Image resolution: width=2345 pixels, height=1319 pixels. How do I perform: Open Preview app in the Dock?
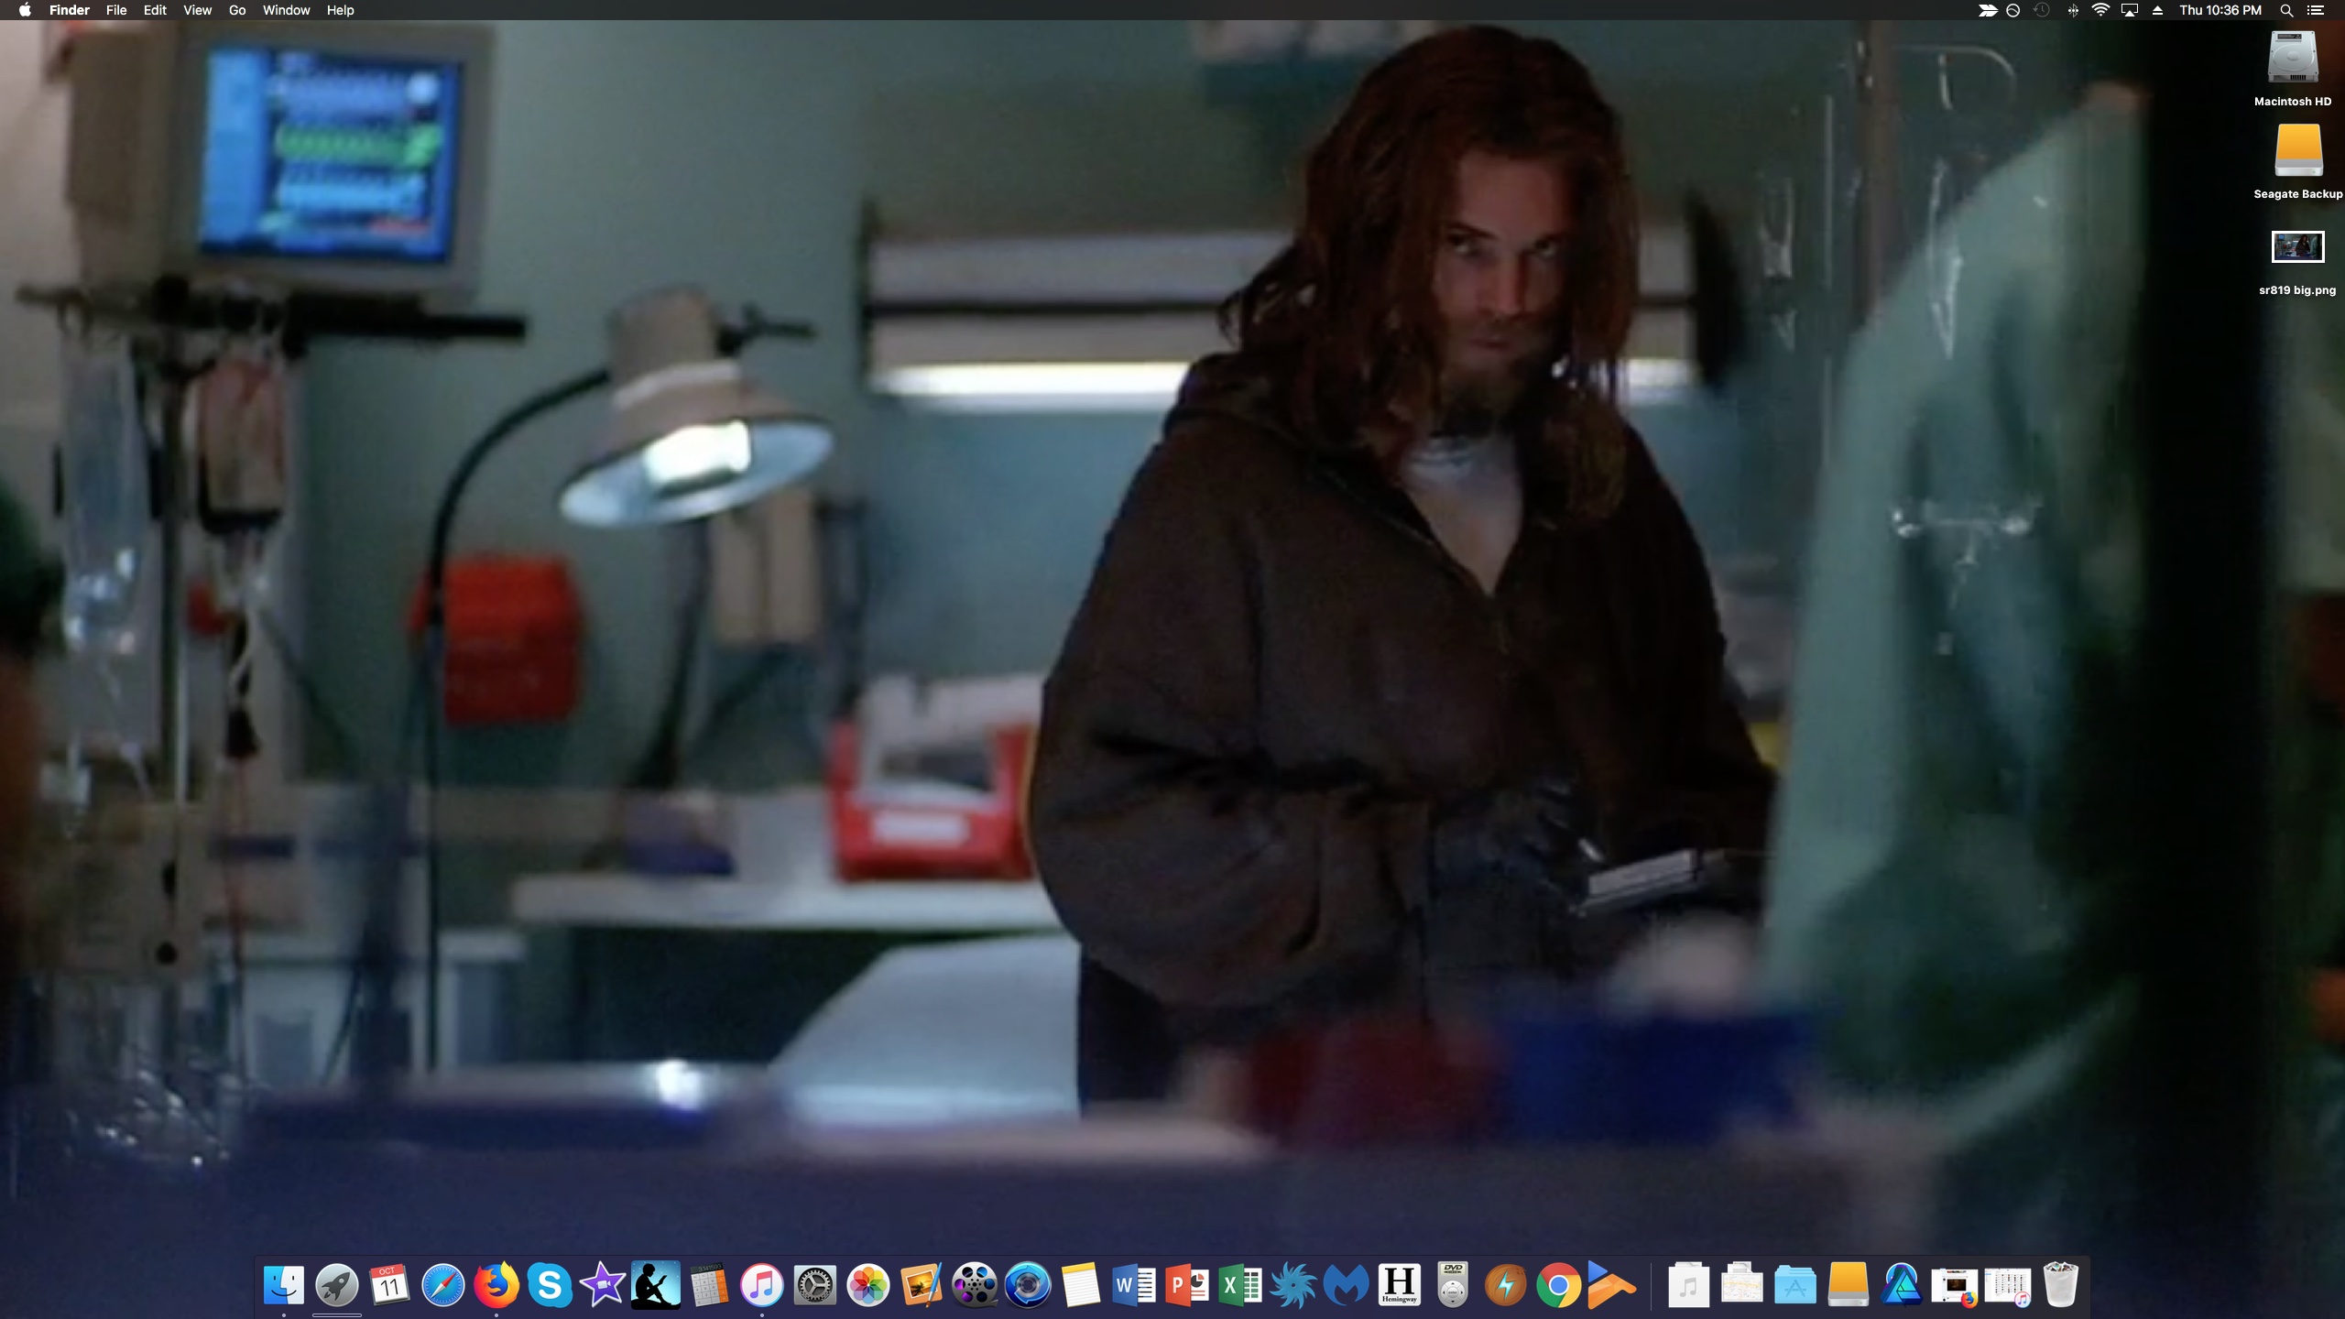pyautogui.click(x=922, y=1285)
